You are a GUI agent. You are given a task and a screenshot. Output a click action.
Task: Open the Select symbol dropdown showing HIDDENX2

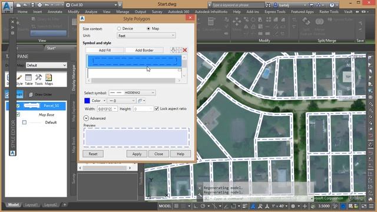(x=132, y=92)
